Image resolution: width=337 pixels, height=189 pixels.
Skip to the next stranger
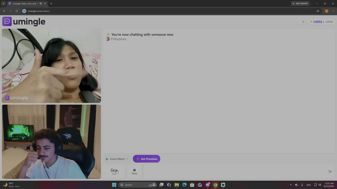click(114, 171)
